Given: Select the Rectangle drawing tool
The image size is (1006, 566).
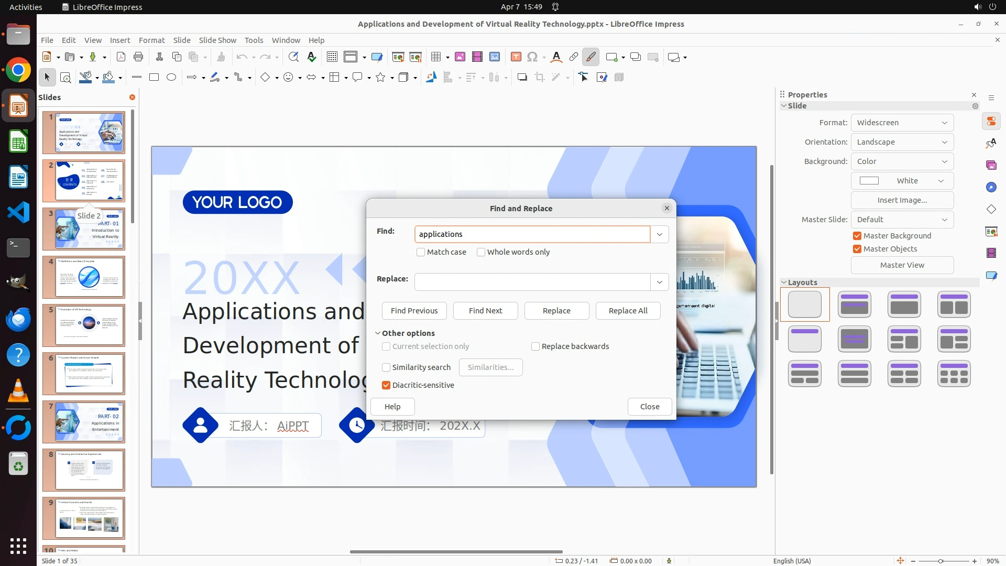Looking at the screenshot, I should pos(154,78).
